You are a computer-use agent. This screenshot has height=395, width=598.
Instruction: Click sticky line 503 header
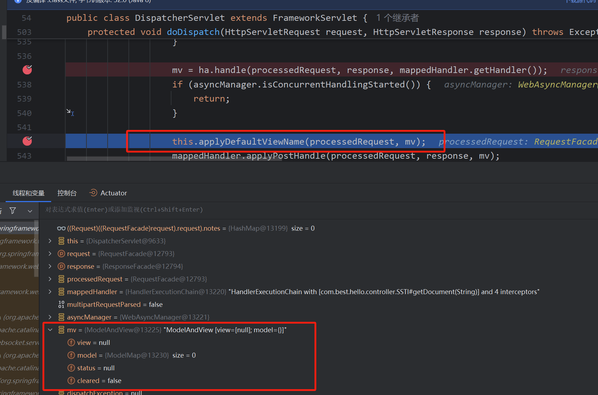pyautogui.click(x=302, y=32)
